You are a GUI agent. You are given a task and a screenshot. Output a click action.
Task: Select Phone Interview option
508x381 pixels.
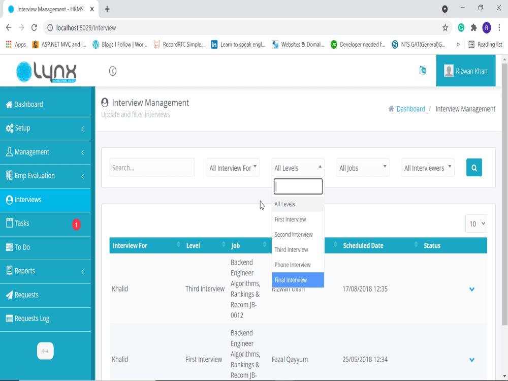(298, 265)
